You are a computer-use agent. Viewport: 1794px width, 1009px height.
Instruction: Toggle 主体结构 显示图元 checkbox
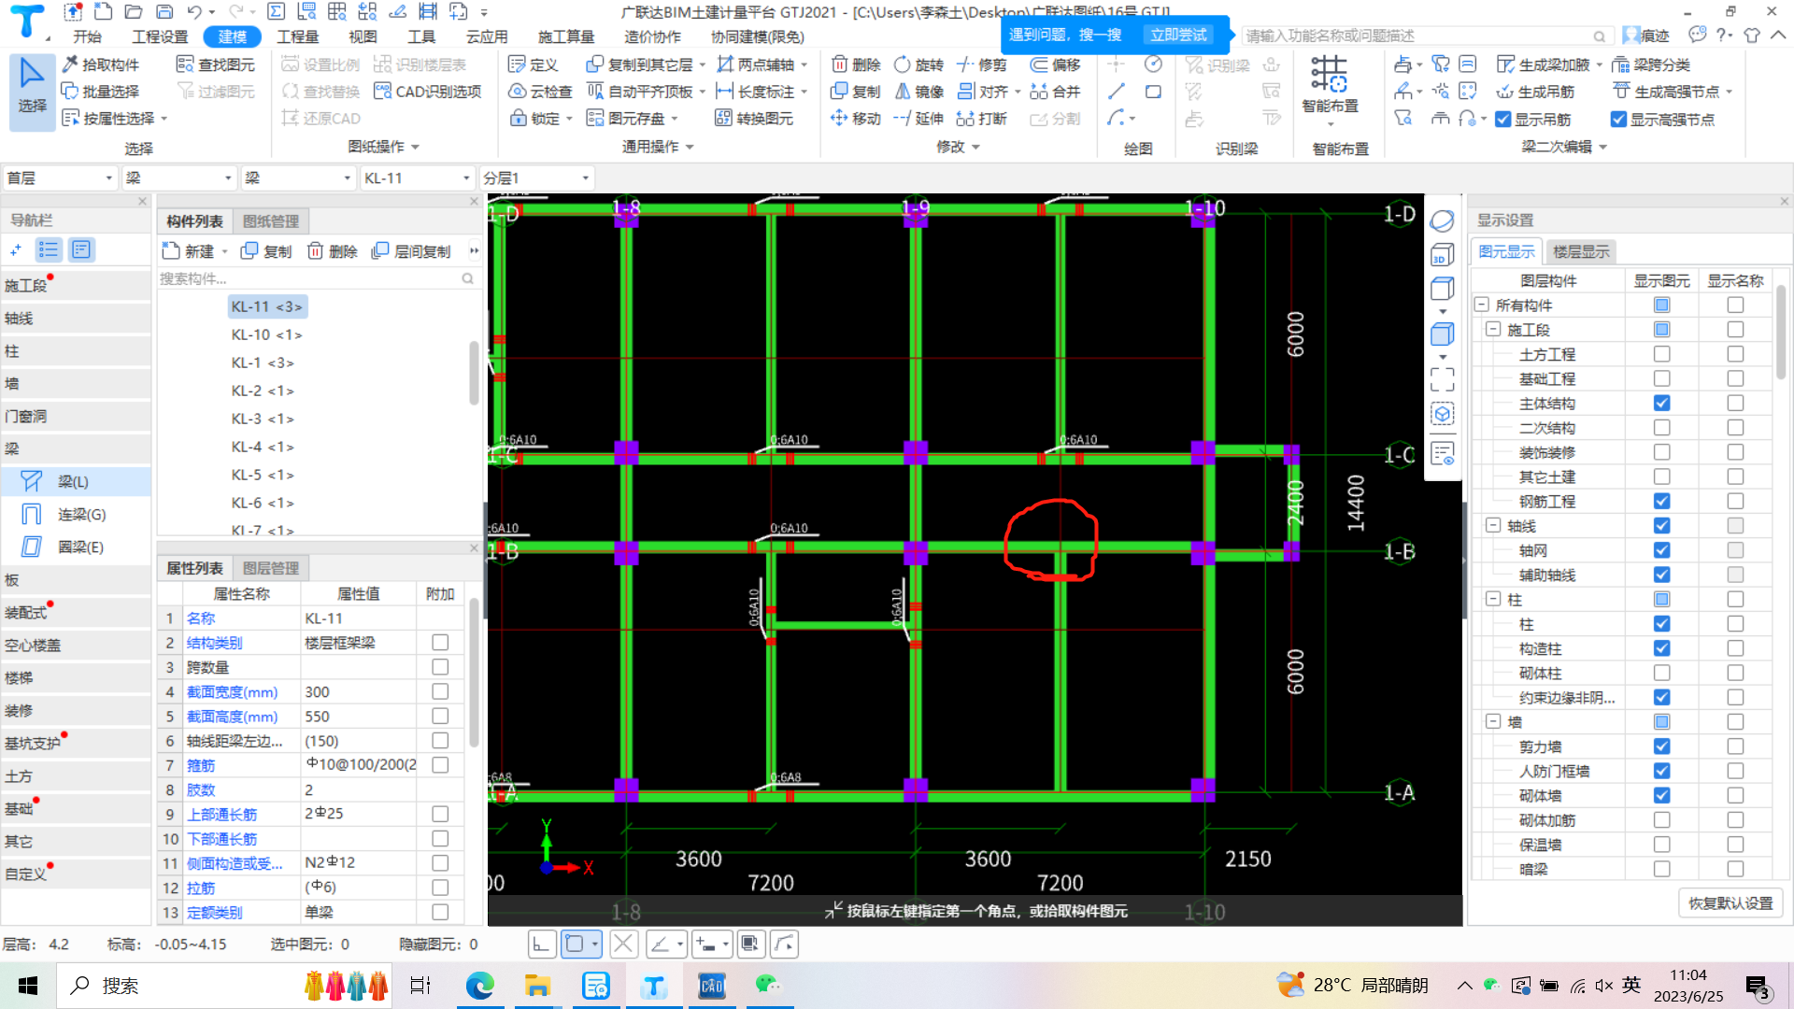point(1661,403)
